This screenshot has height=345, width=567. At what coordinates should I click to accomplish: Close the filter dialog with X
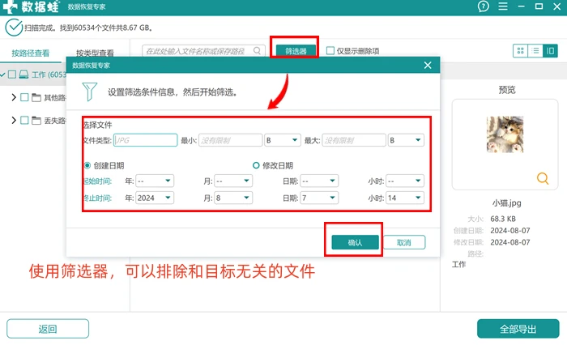pos(428,65)
